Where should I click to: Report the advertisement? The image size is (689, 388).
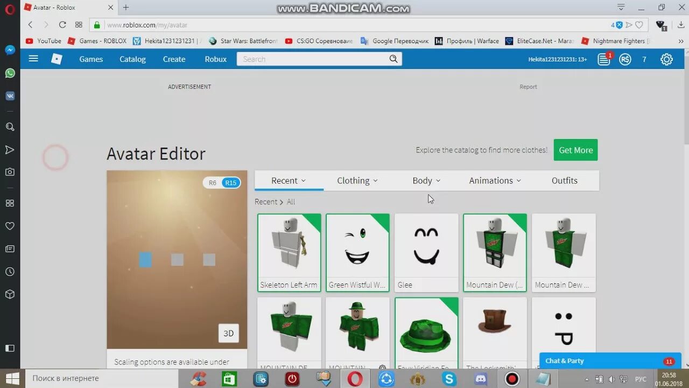528,87
